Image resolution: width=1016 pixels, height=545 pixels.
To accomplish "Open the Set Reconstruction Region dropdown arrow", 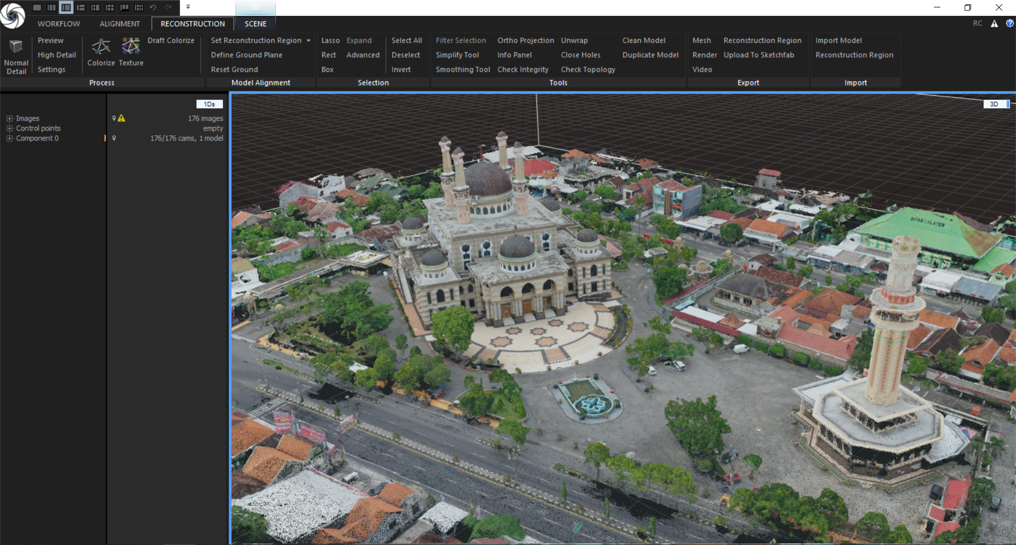I will click(309, 41).
